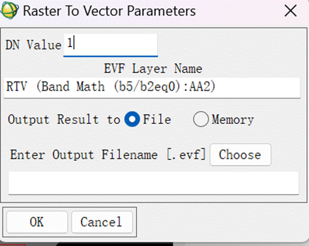
Task: Place cursor after the 1 in DN Value
Action: click(74, 43)
